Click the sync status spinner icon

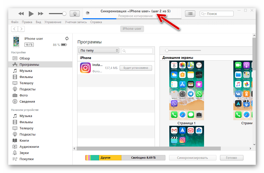tap(87, 13)
